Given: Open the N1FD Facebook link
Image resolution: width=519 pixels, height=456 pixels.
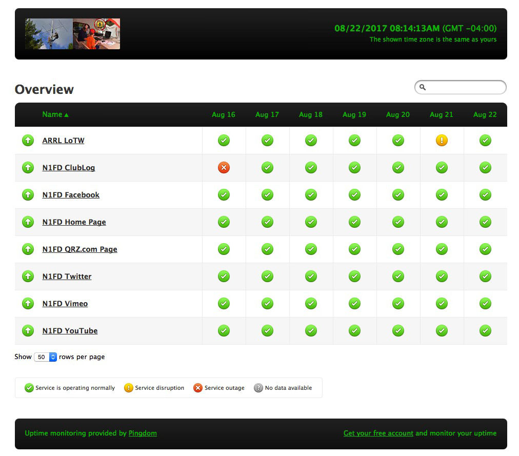Looking at the screenshot, I should [71, 195].
